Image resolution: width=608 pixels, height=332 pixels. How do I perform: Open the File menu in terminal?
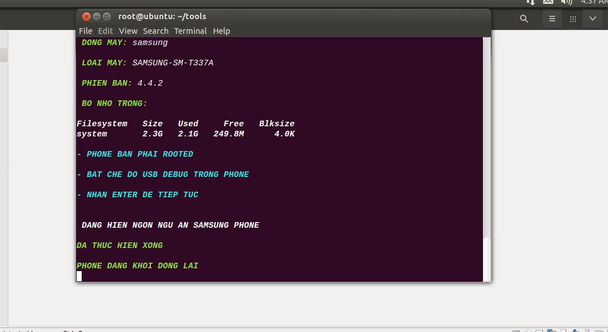pos(85,31)
